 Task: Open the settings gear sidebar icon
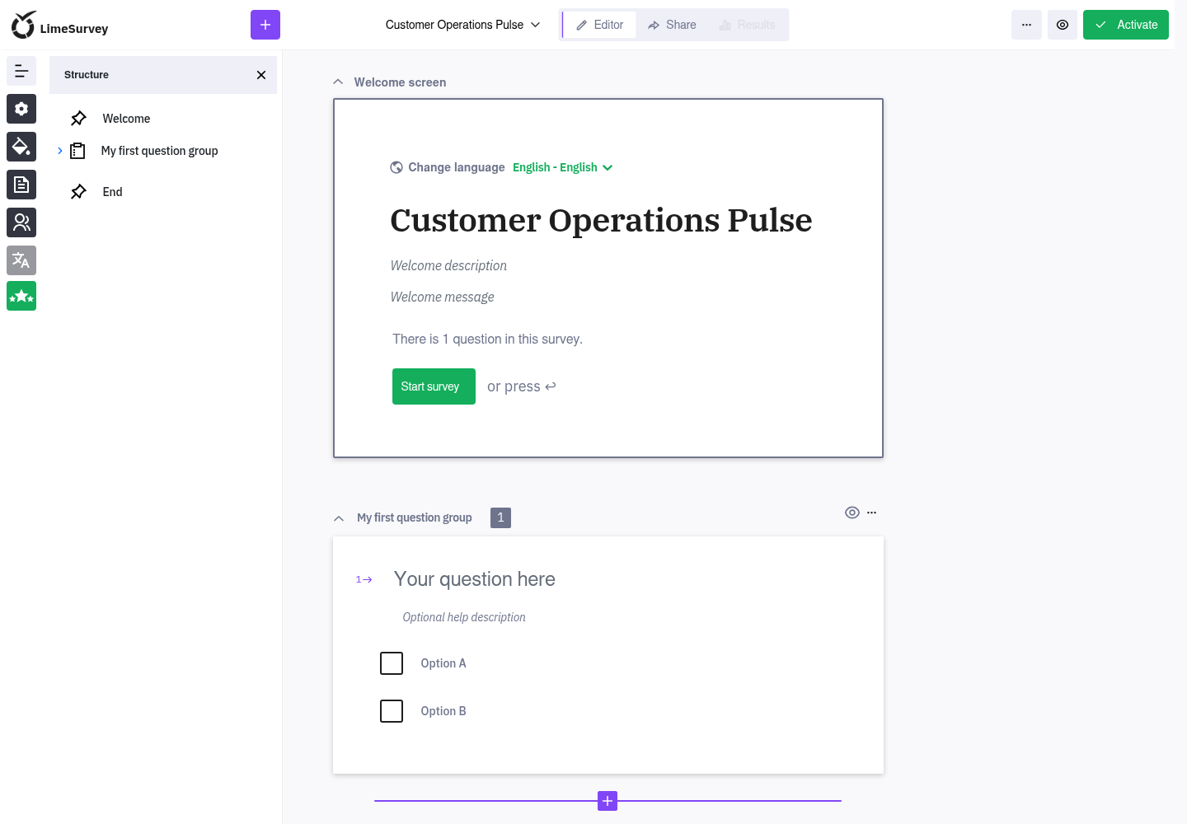click(x=21, y=109)
